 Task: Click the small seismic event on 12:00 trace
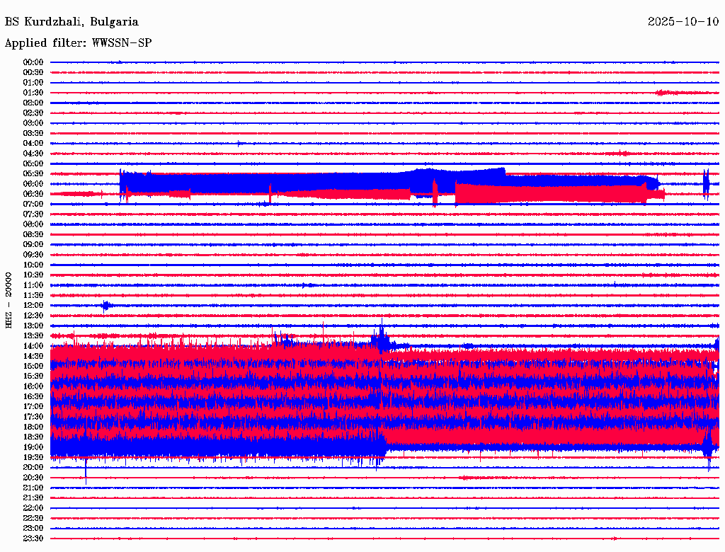click(x=106, y=306)
